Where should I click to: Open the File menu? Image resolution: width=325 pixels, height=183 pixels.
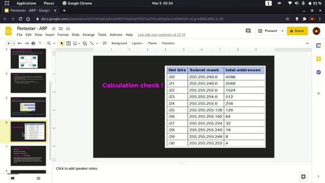click(x=19, y=35)
